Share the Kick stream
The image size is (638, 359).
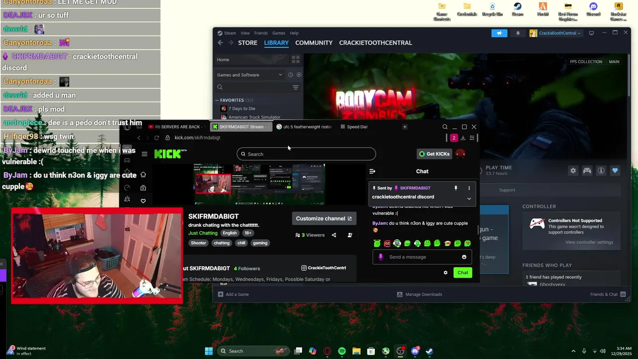click(334, 235)
